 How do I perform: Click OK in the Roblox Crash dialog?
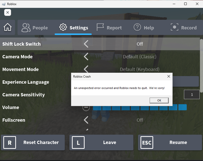click(159, 100)
